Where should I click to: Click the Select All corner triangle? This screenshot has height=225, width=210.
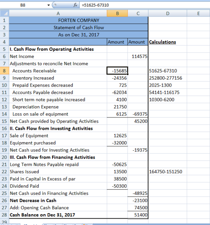point(4,13)
